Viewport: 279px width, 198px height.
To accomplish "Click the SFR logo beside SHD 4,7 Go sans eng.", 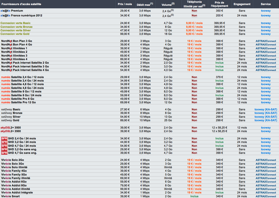I will pos(4,153).
